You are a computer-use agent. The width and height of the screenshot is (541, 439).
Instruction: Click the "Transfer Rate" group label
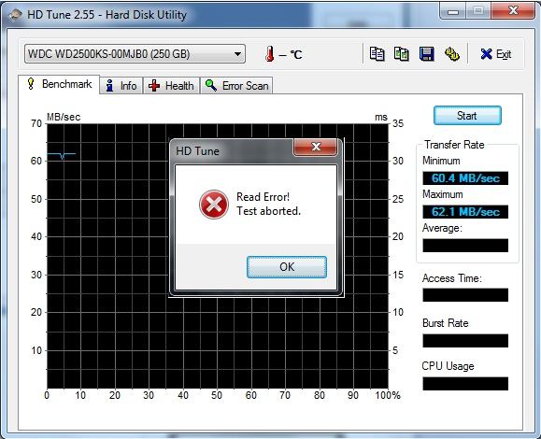coord(454,145)
